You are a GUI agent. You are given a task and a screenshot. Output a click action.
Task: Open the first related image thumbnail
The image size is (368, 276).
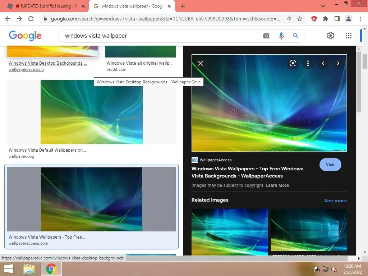pyautogui.click(x=230, y=232)
